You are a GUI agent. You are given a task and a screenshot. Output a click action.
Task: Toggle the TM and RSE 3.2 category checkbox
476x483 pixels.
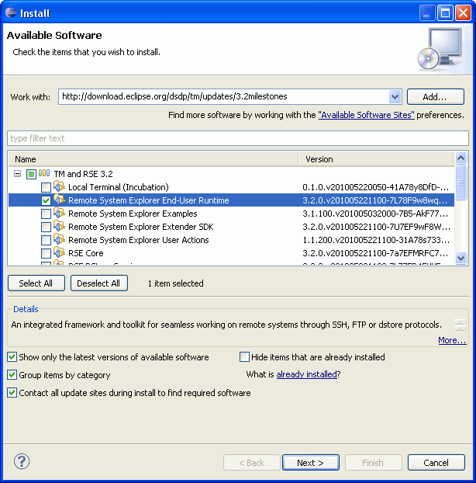point(31,175)
